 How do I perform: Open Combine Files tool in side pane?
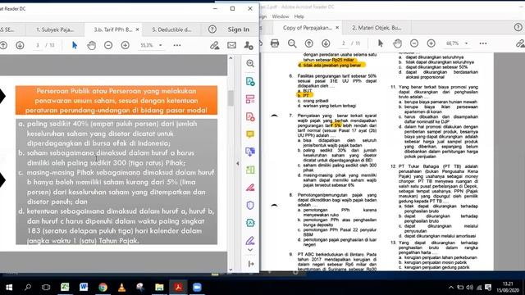point(250,152)
